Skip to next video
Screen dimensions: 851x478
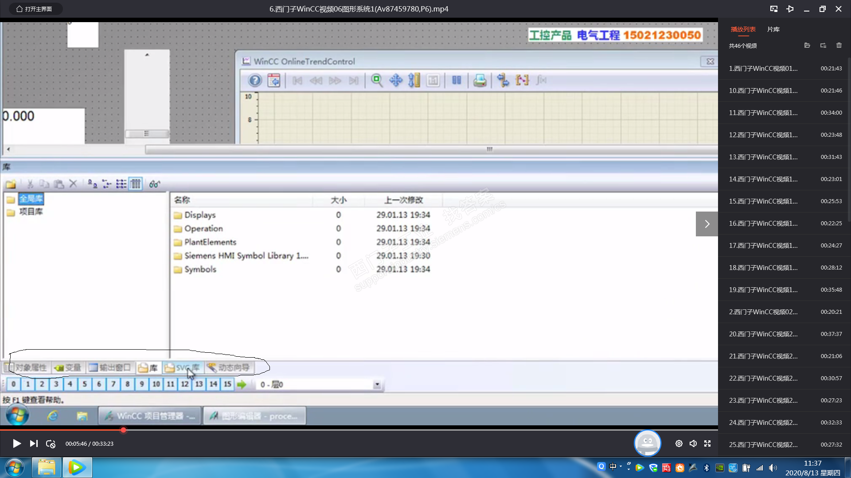[x=34, y=443]
